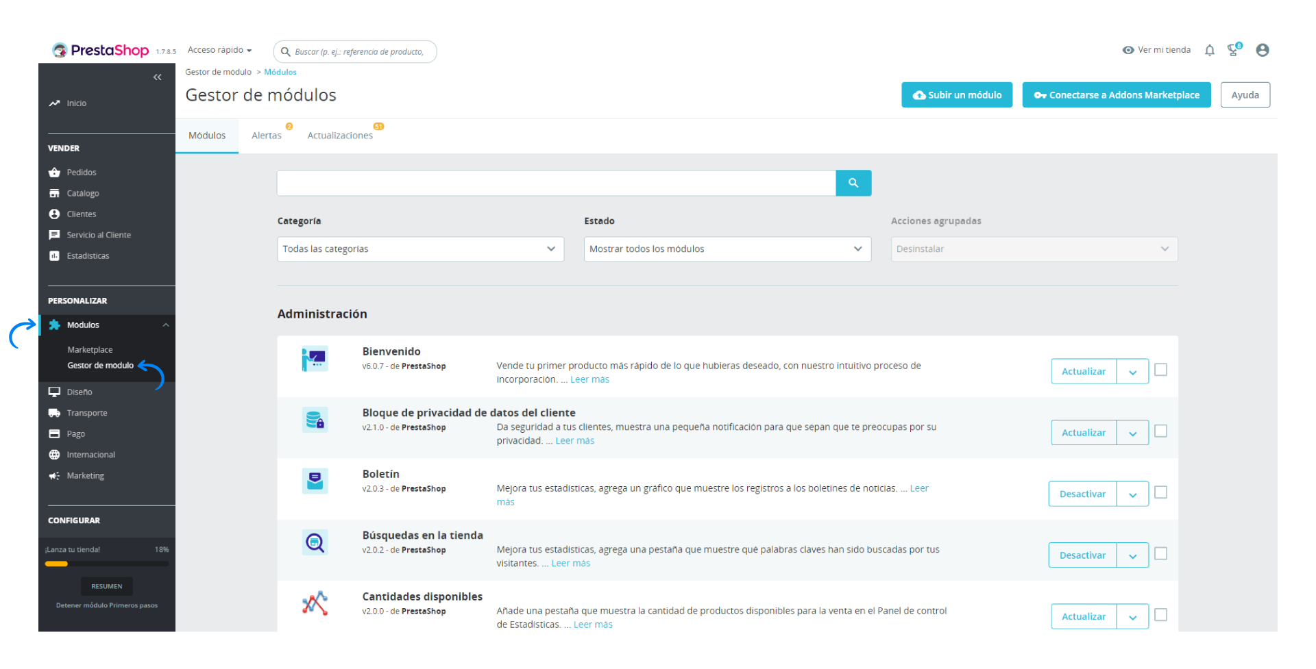Open the Categoría dropdown
The width and height of the screenshot is (1316, 669).
click(x=419, y=249)
